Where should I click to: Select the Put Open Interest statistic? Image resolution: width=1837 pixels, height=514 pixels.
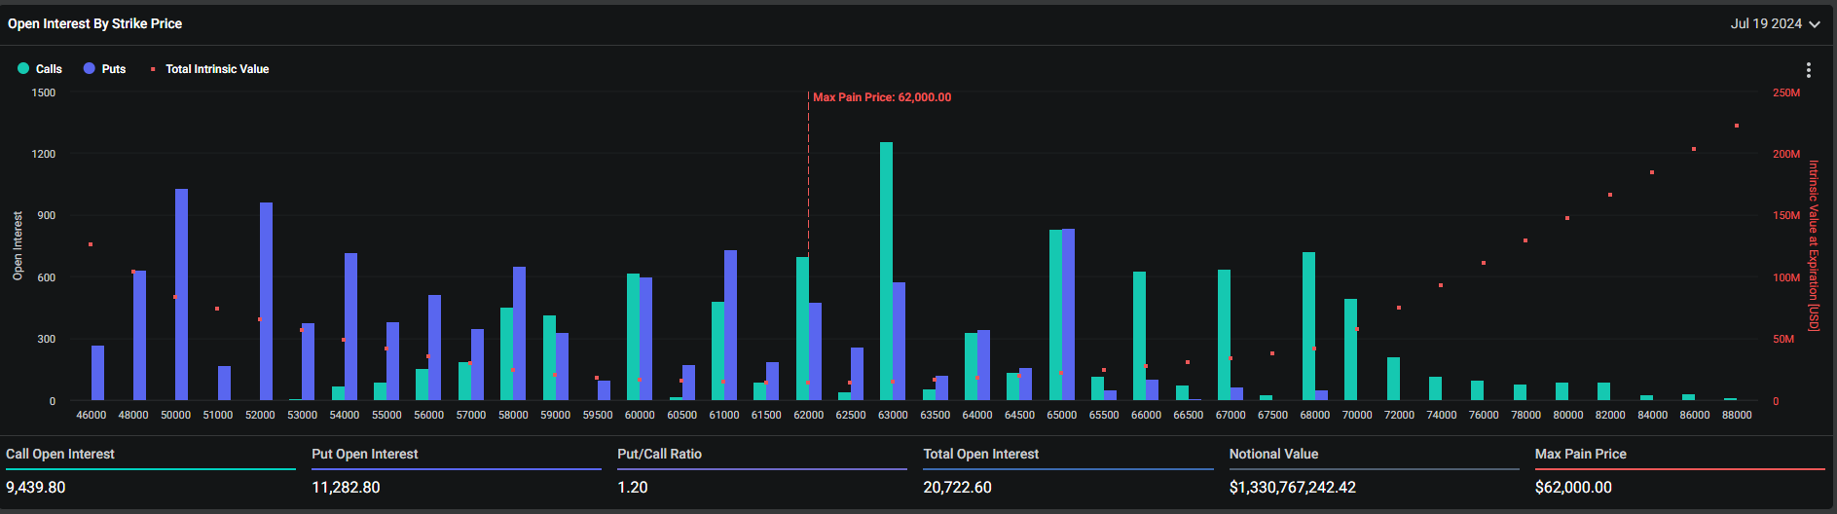click(x=365, y=455)
